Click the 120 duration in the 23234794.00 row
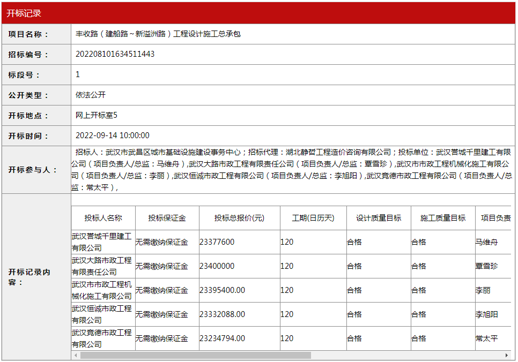 (287, 338)
